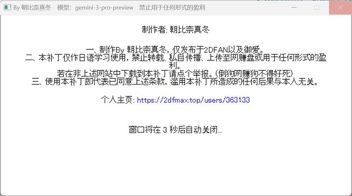Close the patch notice window

(x=341, y=7)
